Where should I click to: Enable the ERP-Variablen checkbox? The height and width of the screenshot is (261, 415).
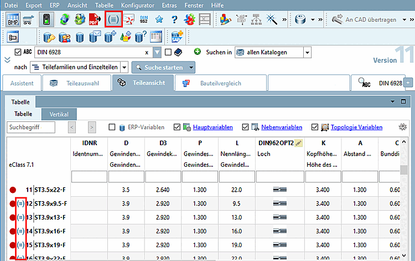click(x=112, y=127)
